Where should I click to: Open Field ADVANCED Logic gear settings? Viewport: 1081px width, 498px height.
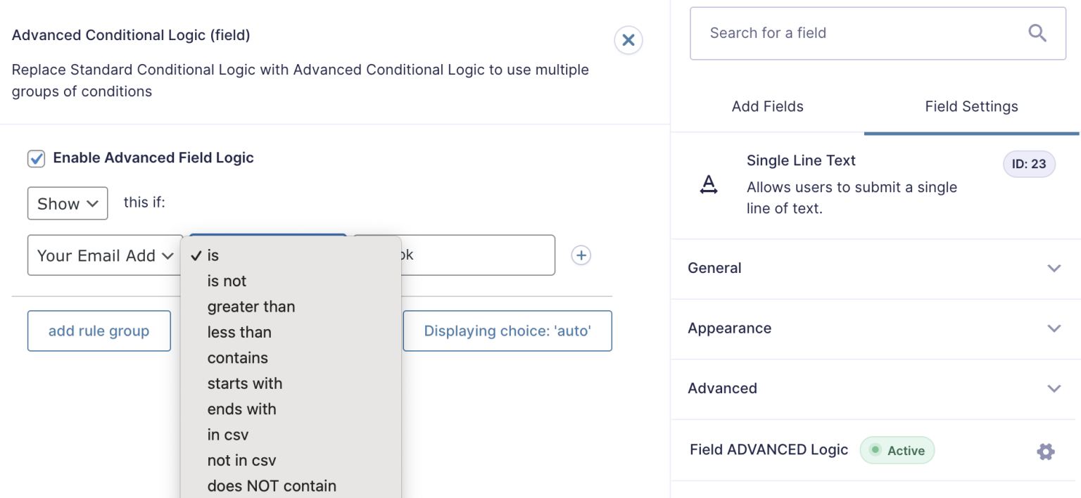point(1045,452)
